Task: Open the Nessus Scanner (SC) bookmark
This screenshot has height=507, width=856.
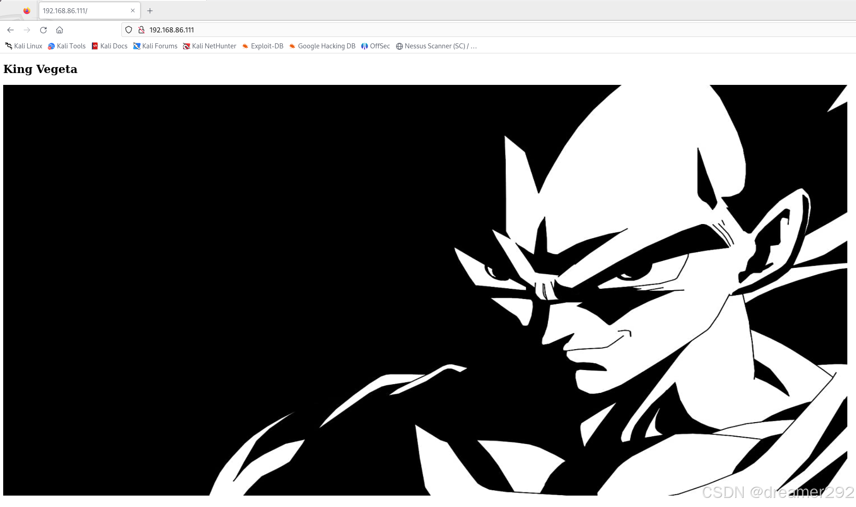Action: click(x=436, y=46)
